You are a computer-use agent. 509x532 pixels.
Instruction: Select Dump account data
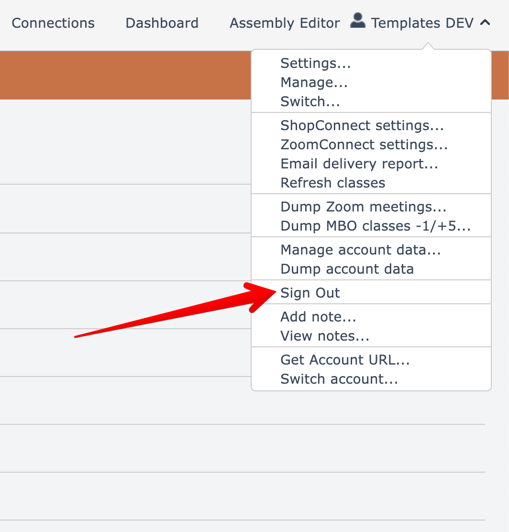pos(347,269)
